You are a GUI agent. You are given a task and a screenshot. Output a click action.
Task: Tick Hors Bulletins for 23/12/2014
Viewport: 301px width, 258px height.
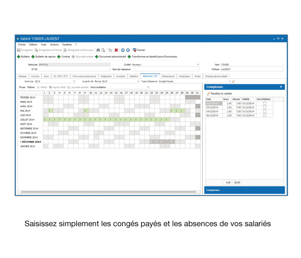point(265,107)
